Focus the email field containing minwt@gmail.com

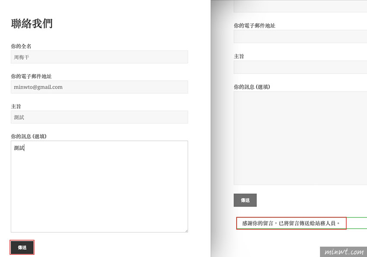99,87
